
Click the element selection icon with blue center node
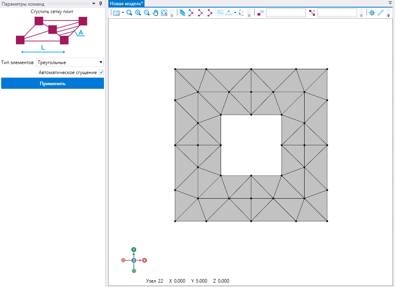pyautogui.click(x=201, y=13)
